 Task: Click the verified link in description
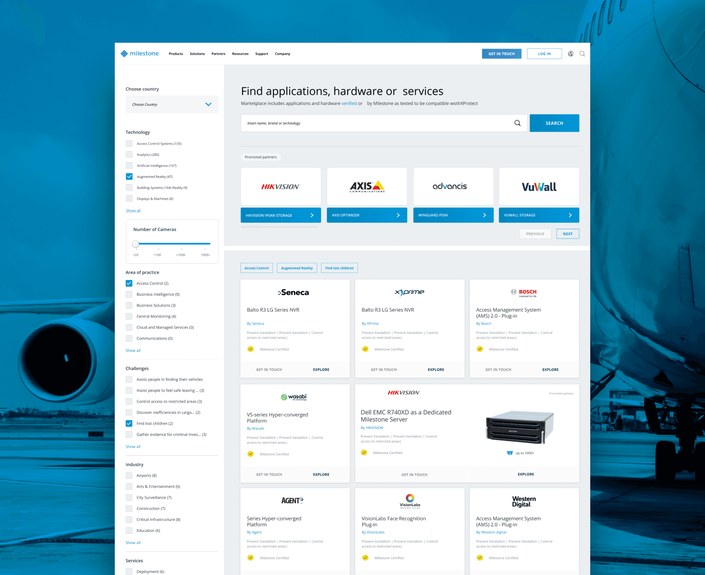(349, 103)
